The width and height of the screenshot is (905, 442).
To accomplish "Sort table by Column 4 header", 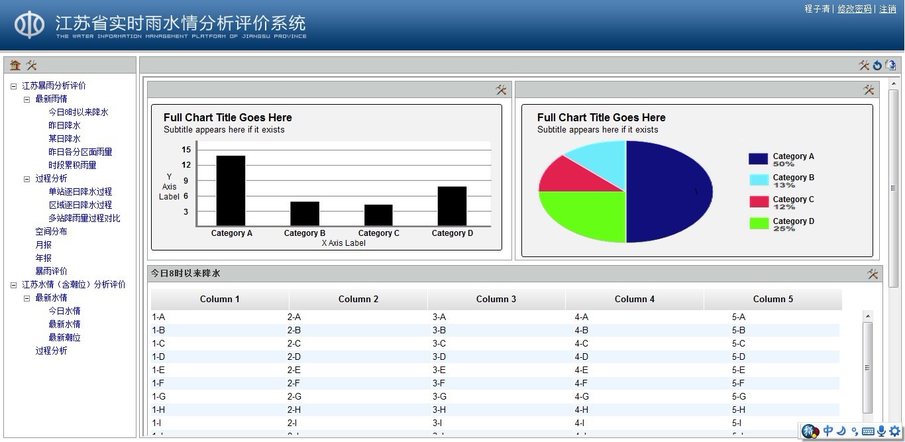I will click(x=635, y=299).
